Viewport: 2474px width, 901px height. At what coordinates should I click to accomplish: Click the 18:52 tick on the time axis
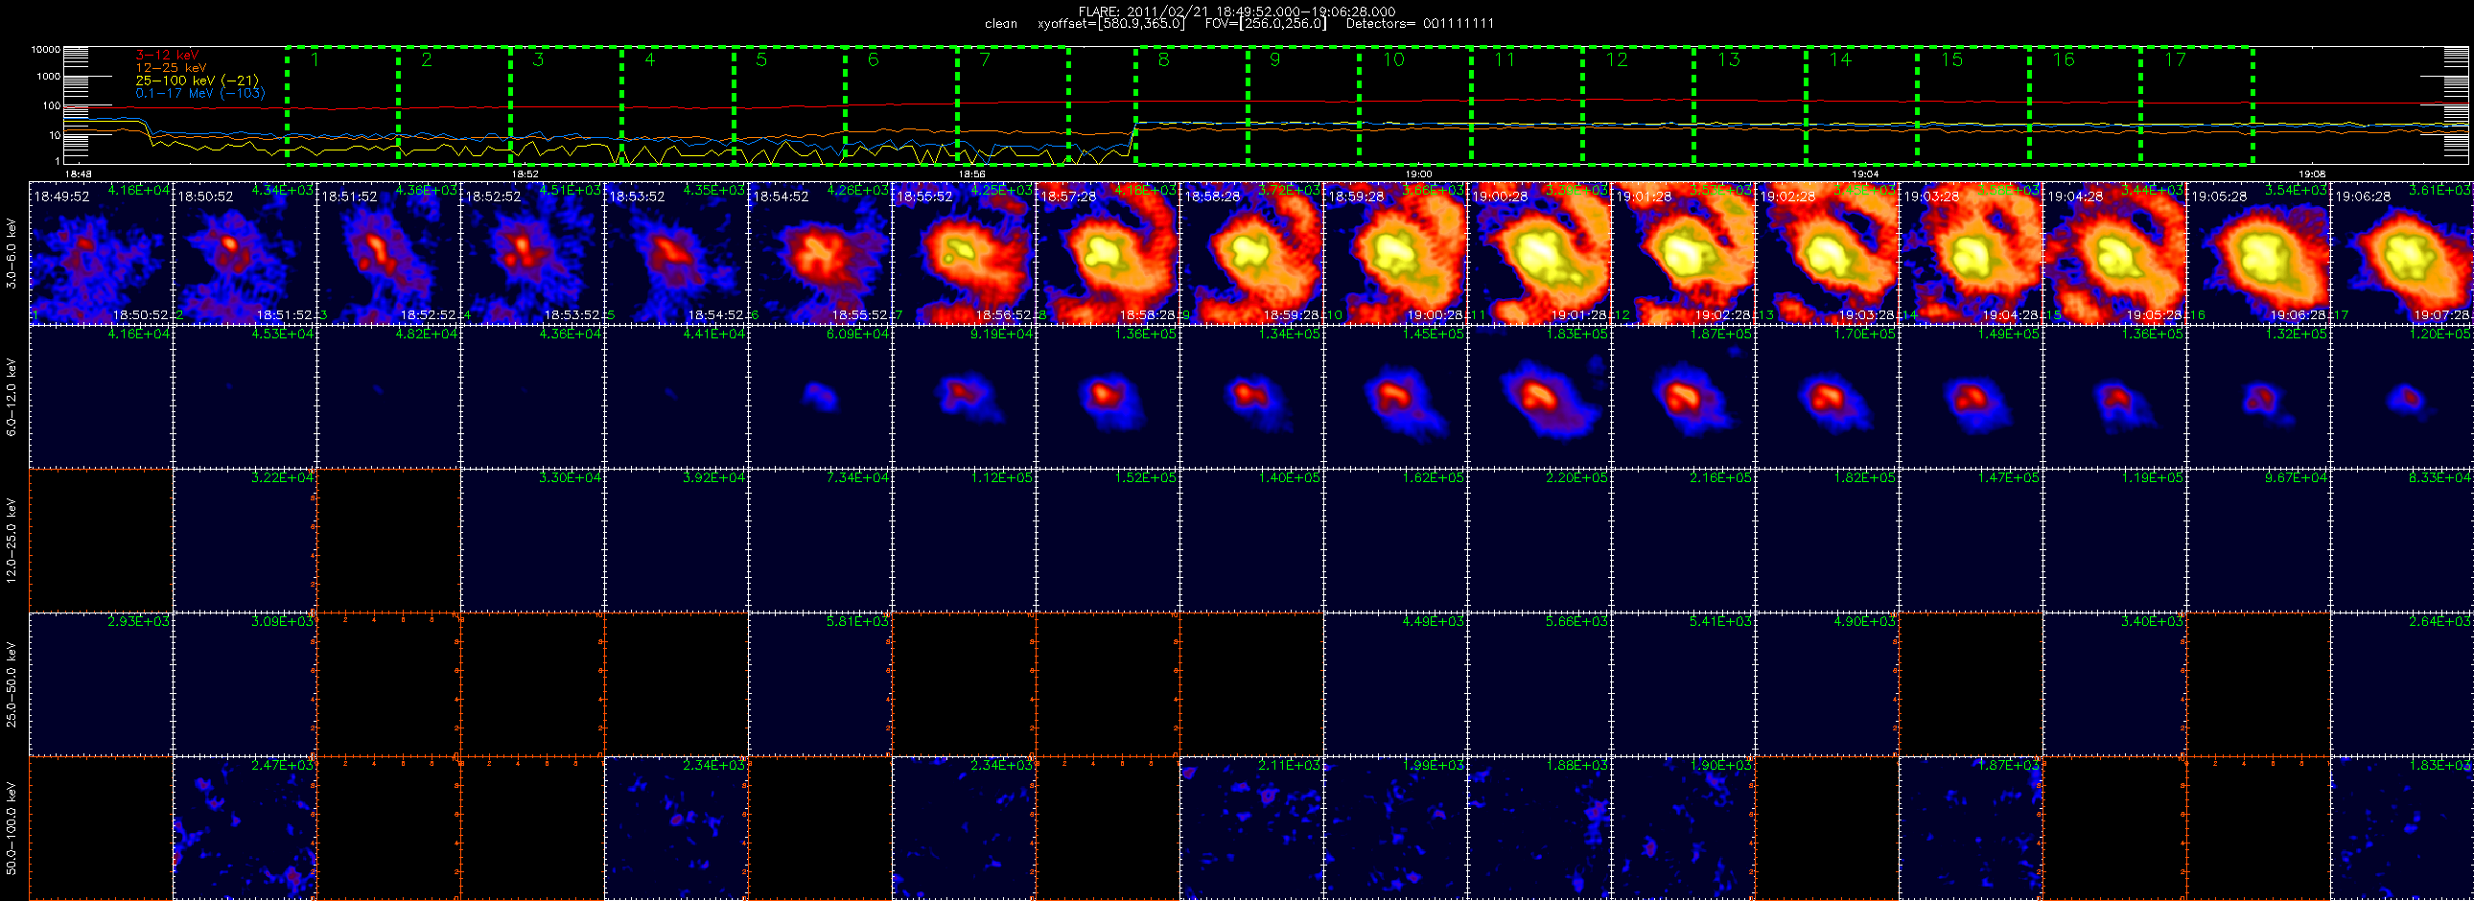point(524,174)
